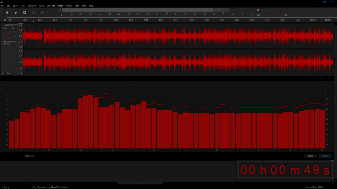Click the Close button in the spectrum panel
This screenshot has width=337, height=189.
click(311, 156)
